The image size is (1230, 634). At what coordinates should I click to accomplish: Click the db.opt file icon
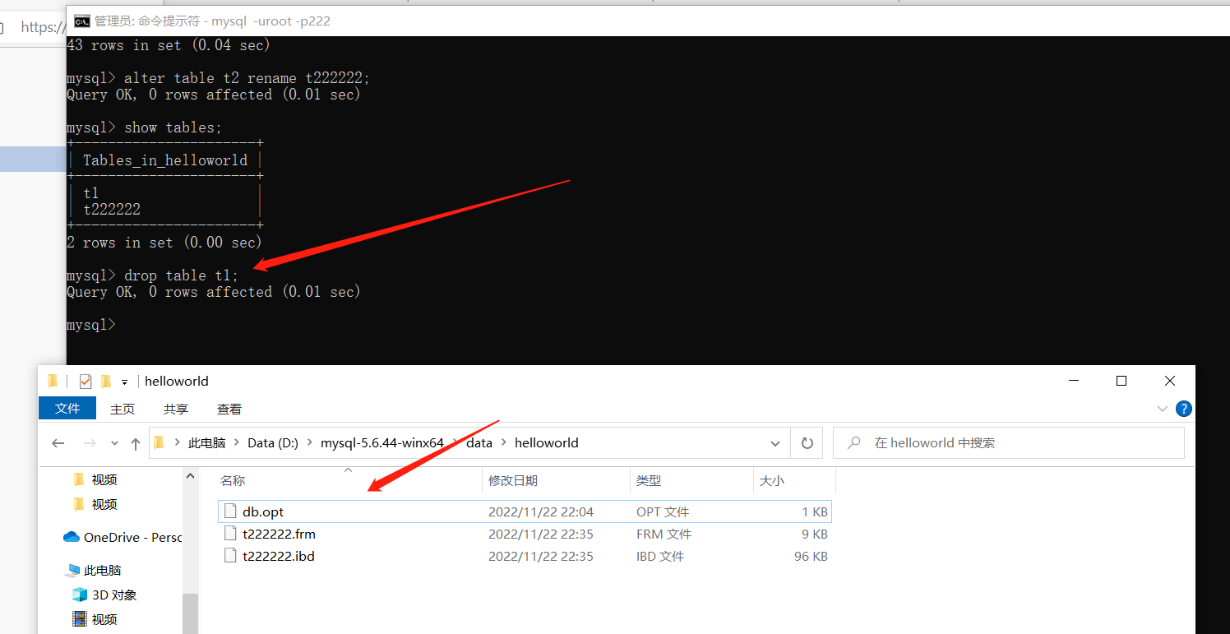coord(230,511)
